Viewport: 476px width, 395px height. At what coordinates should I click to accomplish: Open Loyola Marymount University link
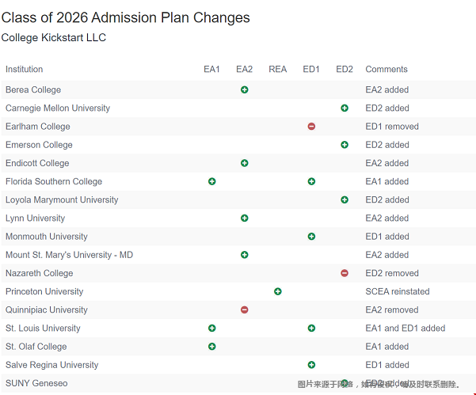coord(62,200)
